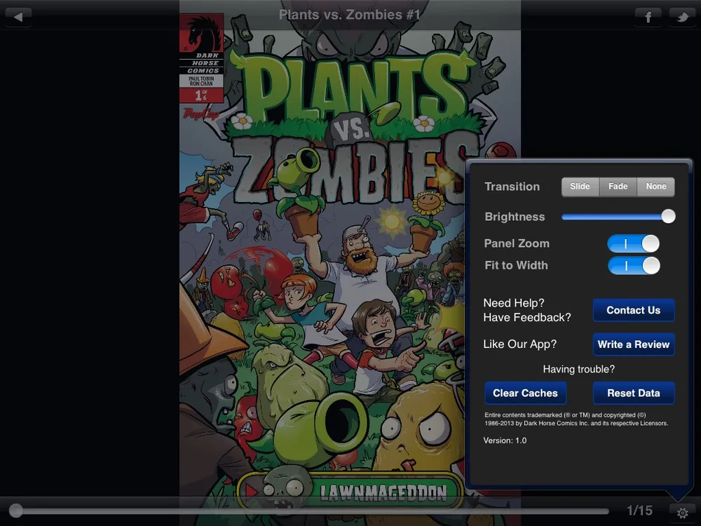Toggle the Panel Zoom switch
Image resolution: width=701 pixels, height=526 pixels.
[x=633, y=244]
